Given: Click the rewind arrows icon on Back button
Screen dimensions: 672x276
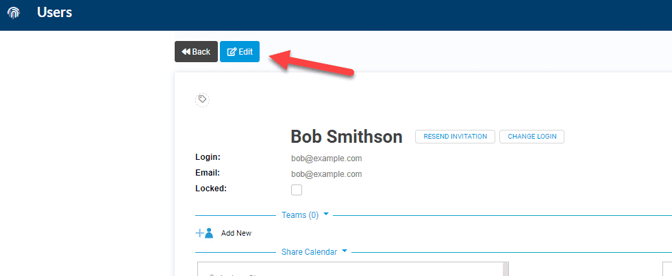Looking at the screenshot, I should coord(186,52).
